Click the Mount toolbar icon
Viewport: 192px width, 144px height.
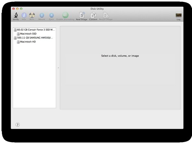(x=42, y=15)
